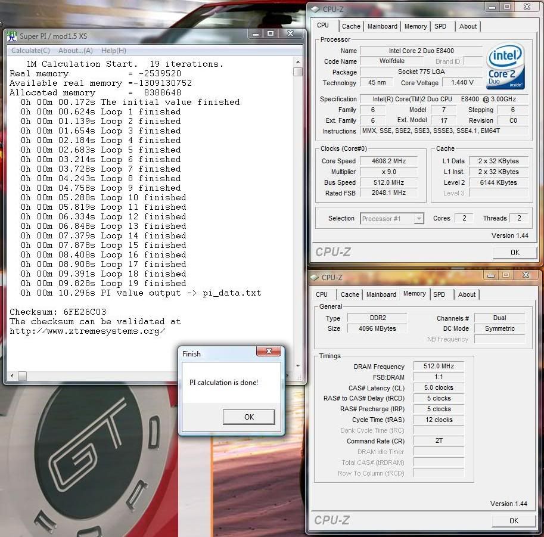Click the Cycle Time (tRAS) value 12 clocks
The width and height of the screenshot is (544, 537).
pyautogui.click(x=439, y=420)
